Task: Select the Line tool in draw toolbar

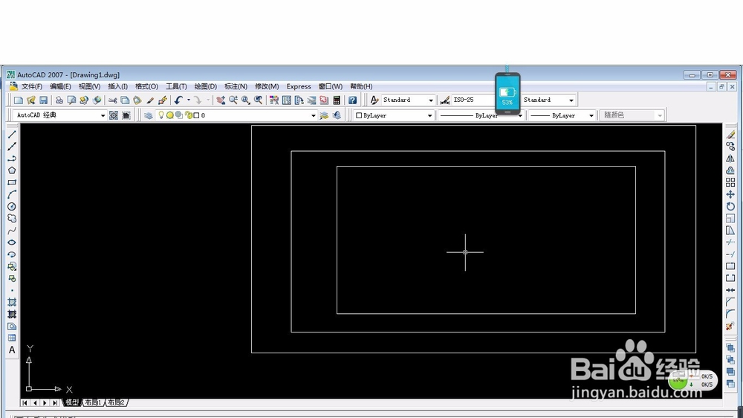Action: pyautogui.click(x=12, y=135)
